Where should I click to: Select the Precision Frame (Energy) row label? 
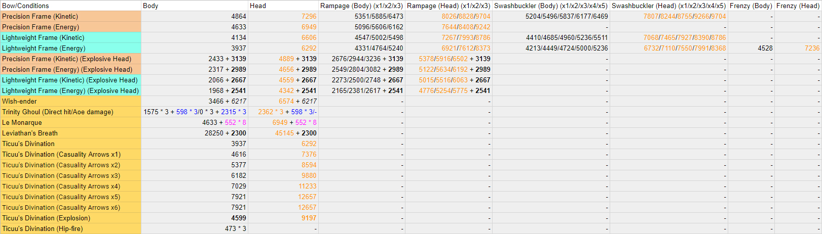(x=70, y=27)
